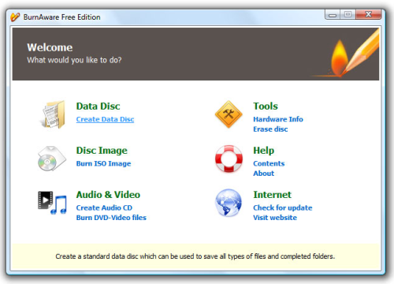Open the Visit website link

point(275,218)
